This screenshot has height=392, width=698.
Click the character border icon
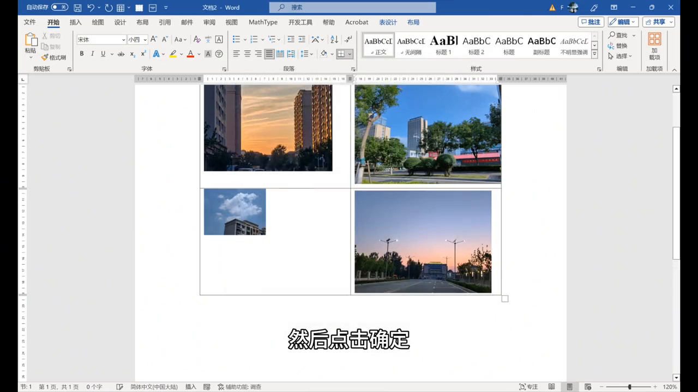click(219, 39)
